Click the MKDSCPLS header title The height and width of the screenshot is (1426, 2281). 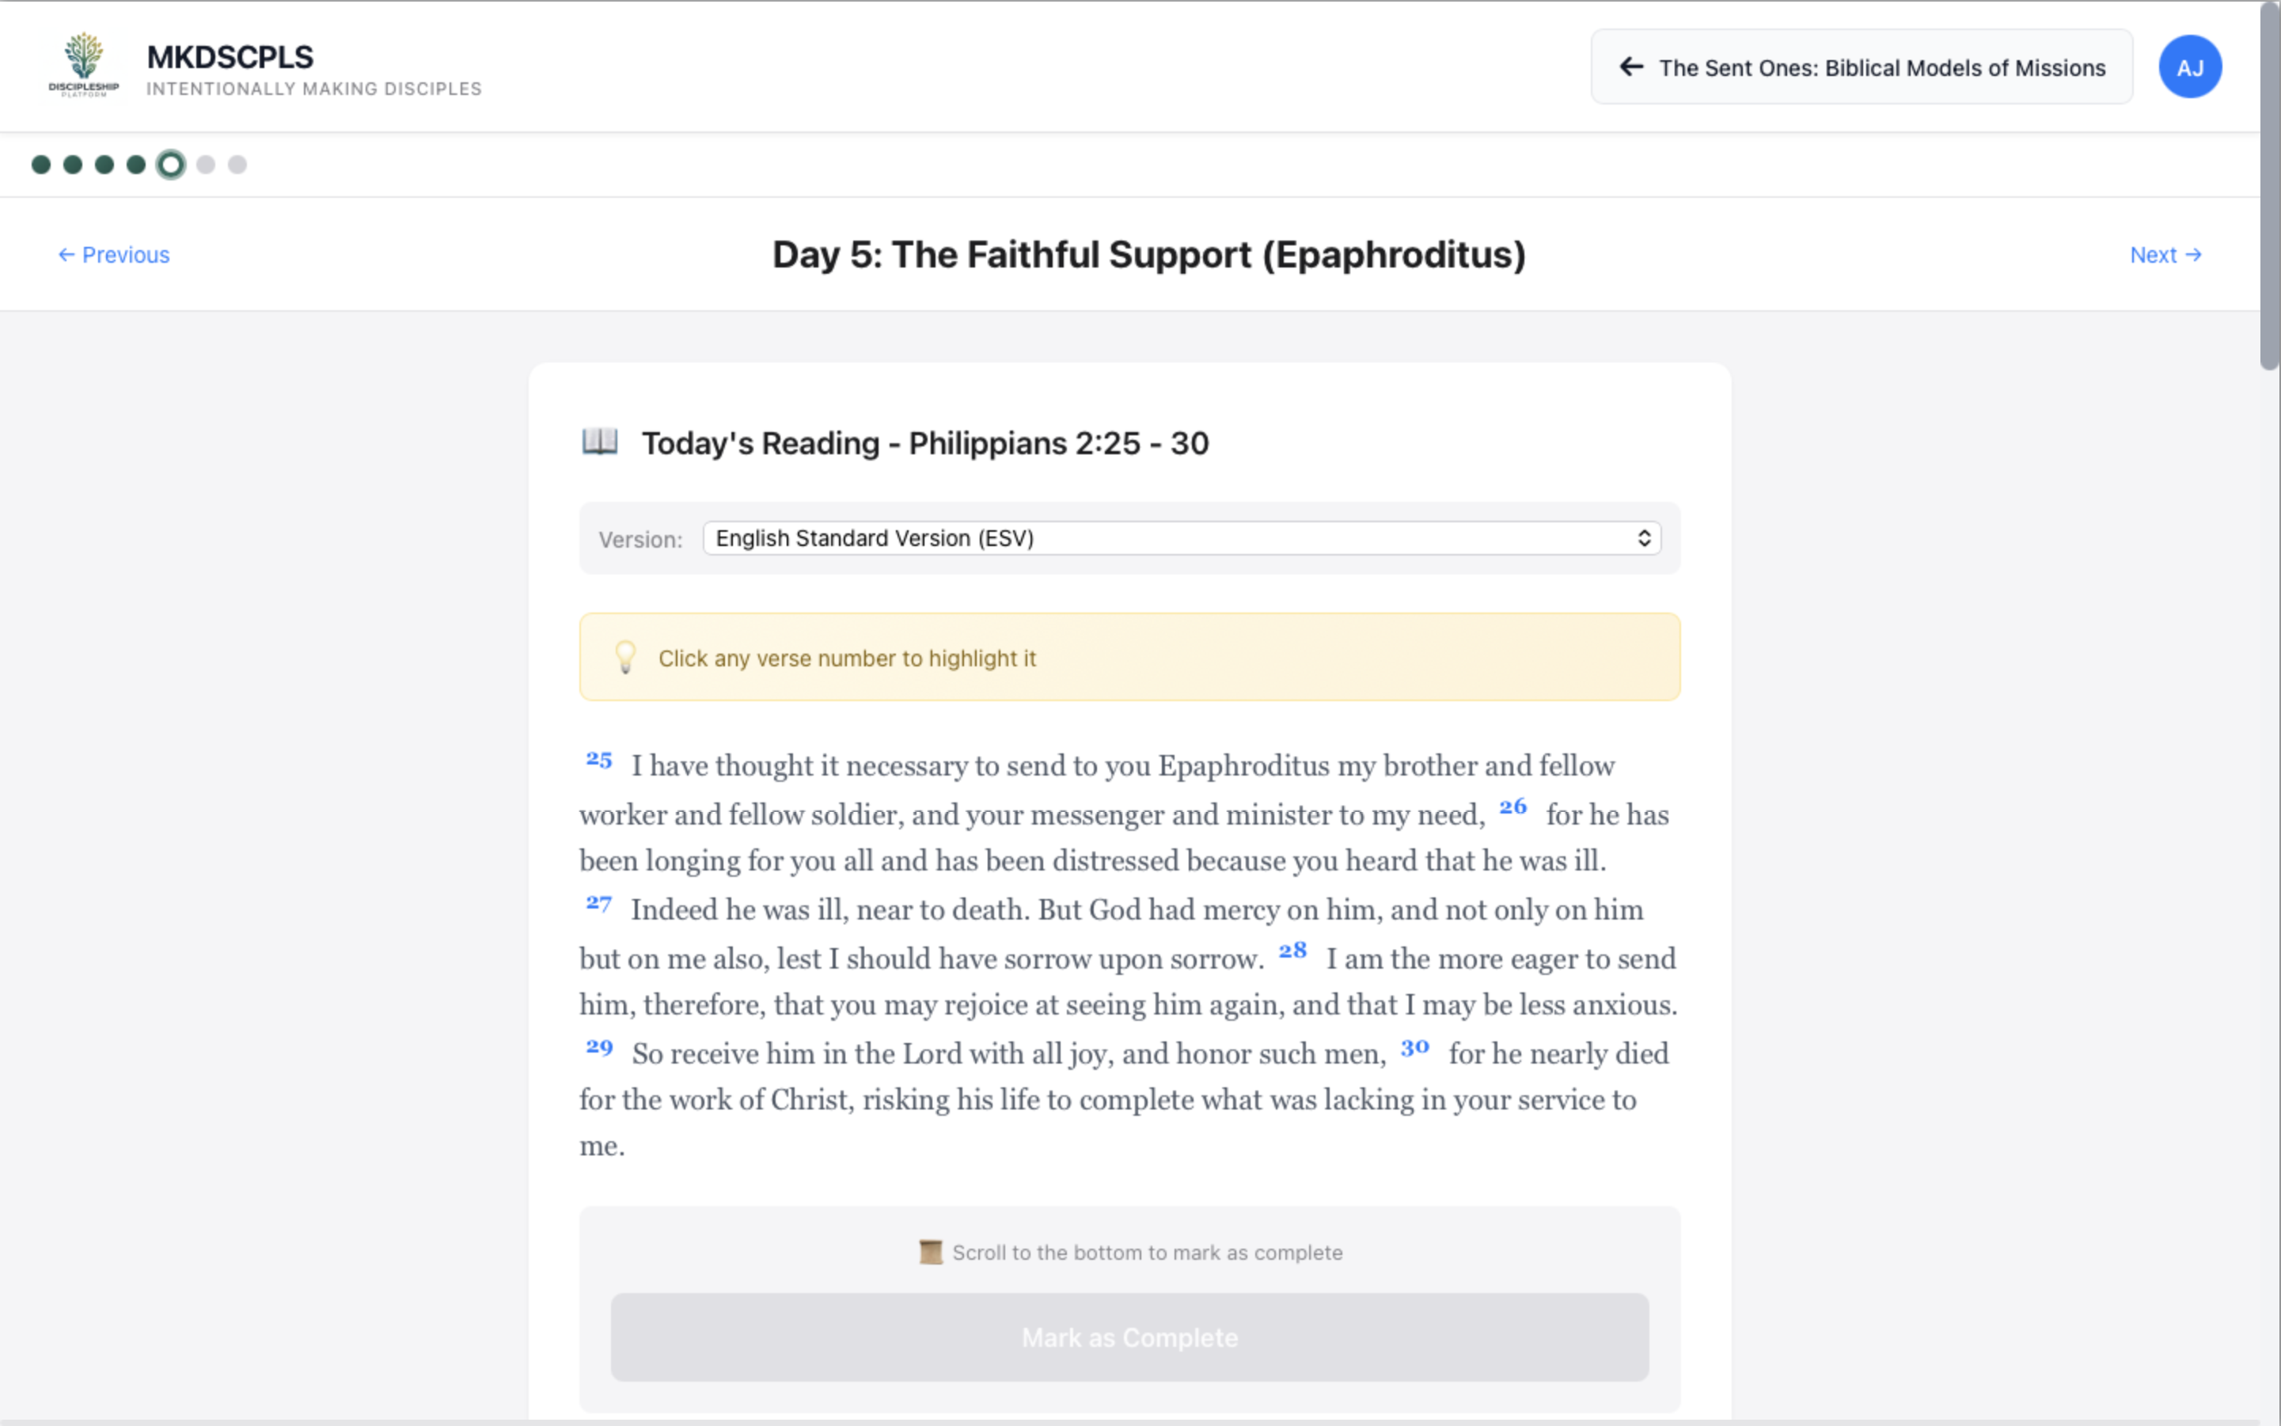[230, 57]
